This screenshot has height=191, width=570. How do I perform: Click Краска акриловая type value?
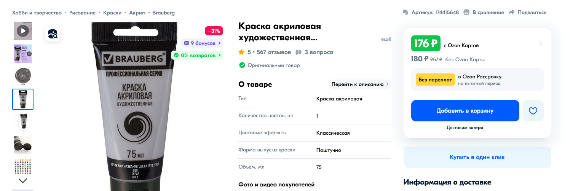[339, 99]
